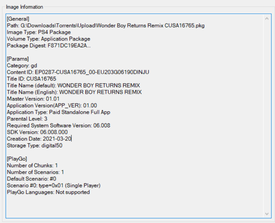Click the 'Parental Level: 3' line
This screenshot has height=223, width=275.
(27, 119)
